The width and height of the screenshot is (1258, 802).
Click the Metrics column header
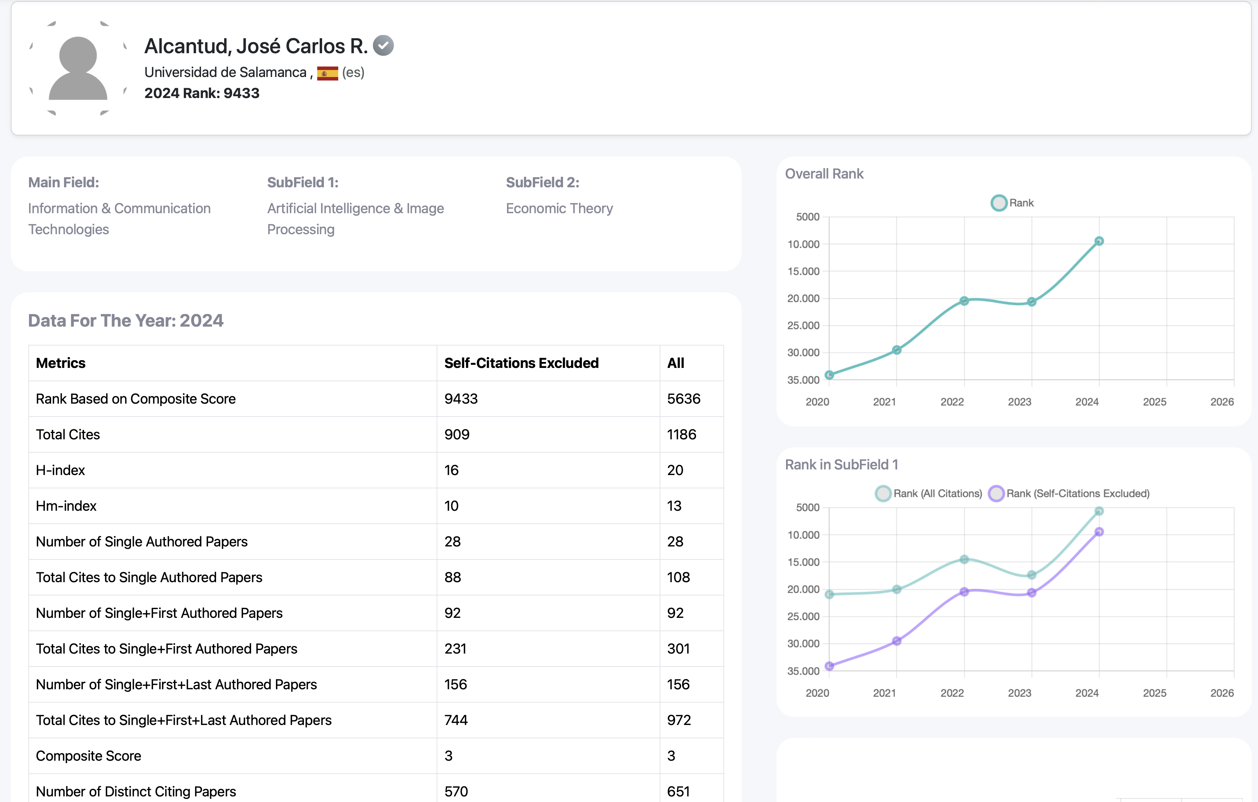61,363
